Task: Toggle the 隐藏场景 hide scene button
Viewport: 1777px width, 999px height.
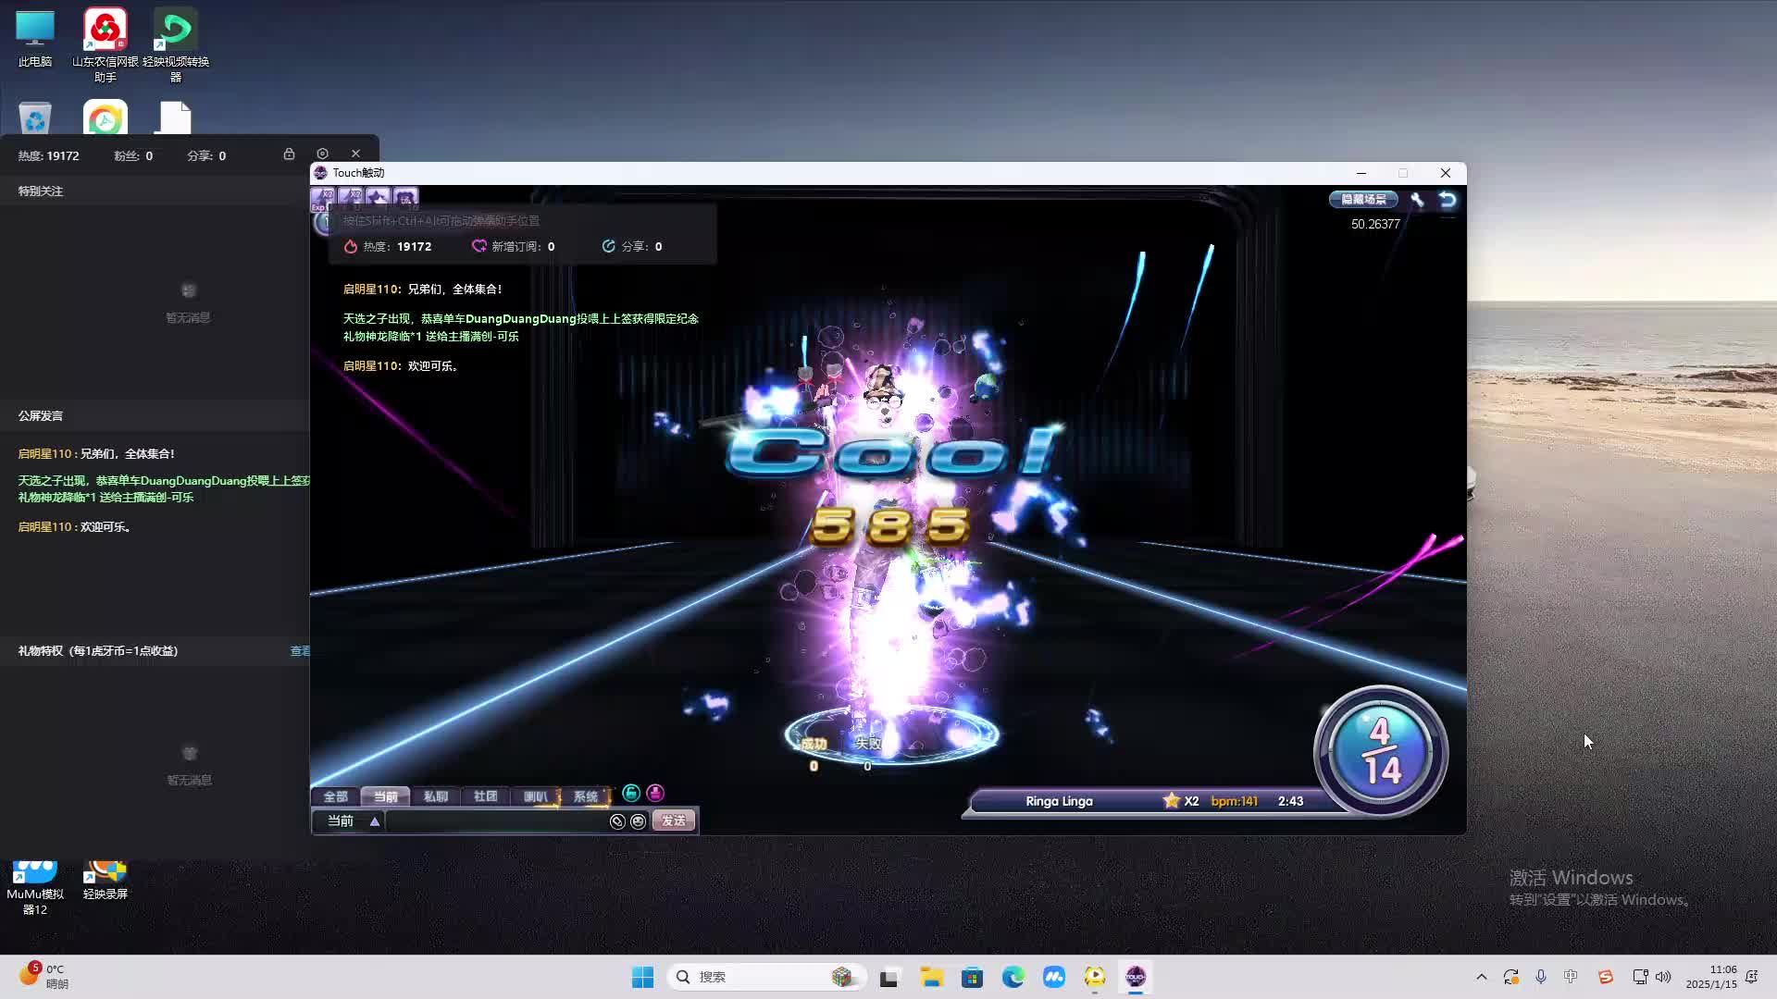Action: (1363, 199)
